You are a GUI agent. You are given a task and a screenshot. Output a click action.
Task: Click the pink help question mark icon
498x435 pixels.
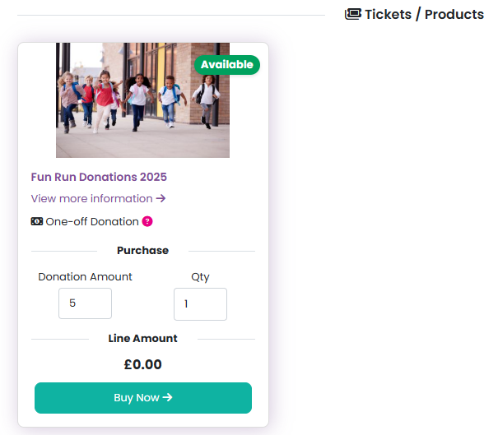[x=147, y=221]
